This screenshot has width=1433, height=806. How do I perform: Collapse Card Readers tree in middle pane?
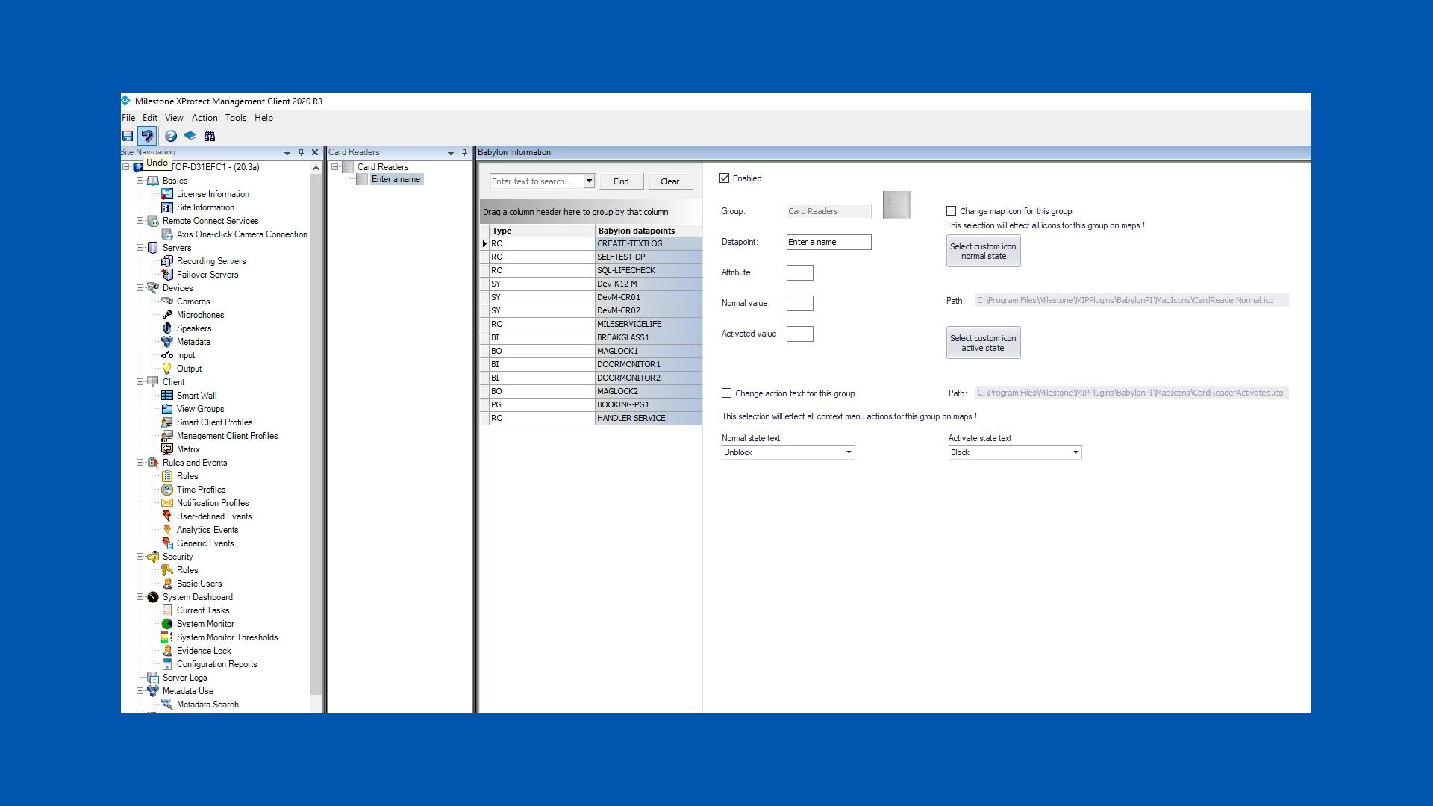335,167
